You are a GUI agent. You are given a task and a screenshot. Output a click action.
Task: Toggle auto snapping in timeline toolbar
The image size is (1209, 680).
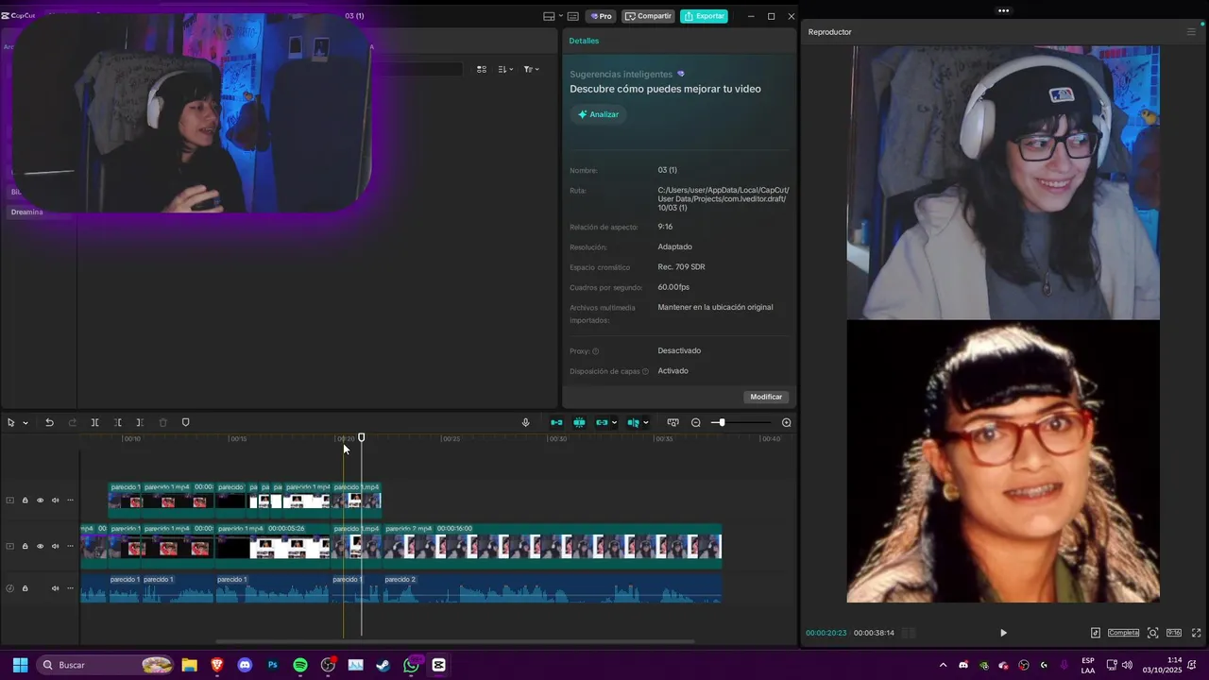(x=579, y=422)
